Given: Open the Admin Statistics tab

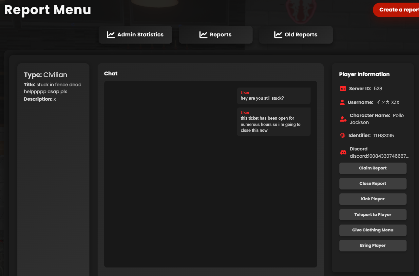Looking at the screenshot, I should pos(135,35).
